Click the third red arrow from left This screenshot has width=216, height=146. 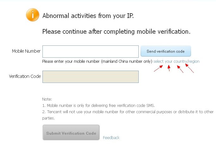pos(180,69)
